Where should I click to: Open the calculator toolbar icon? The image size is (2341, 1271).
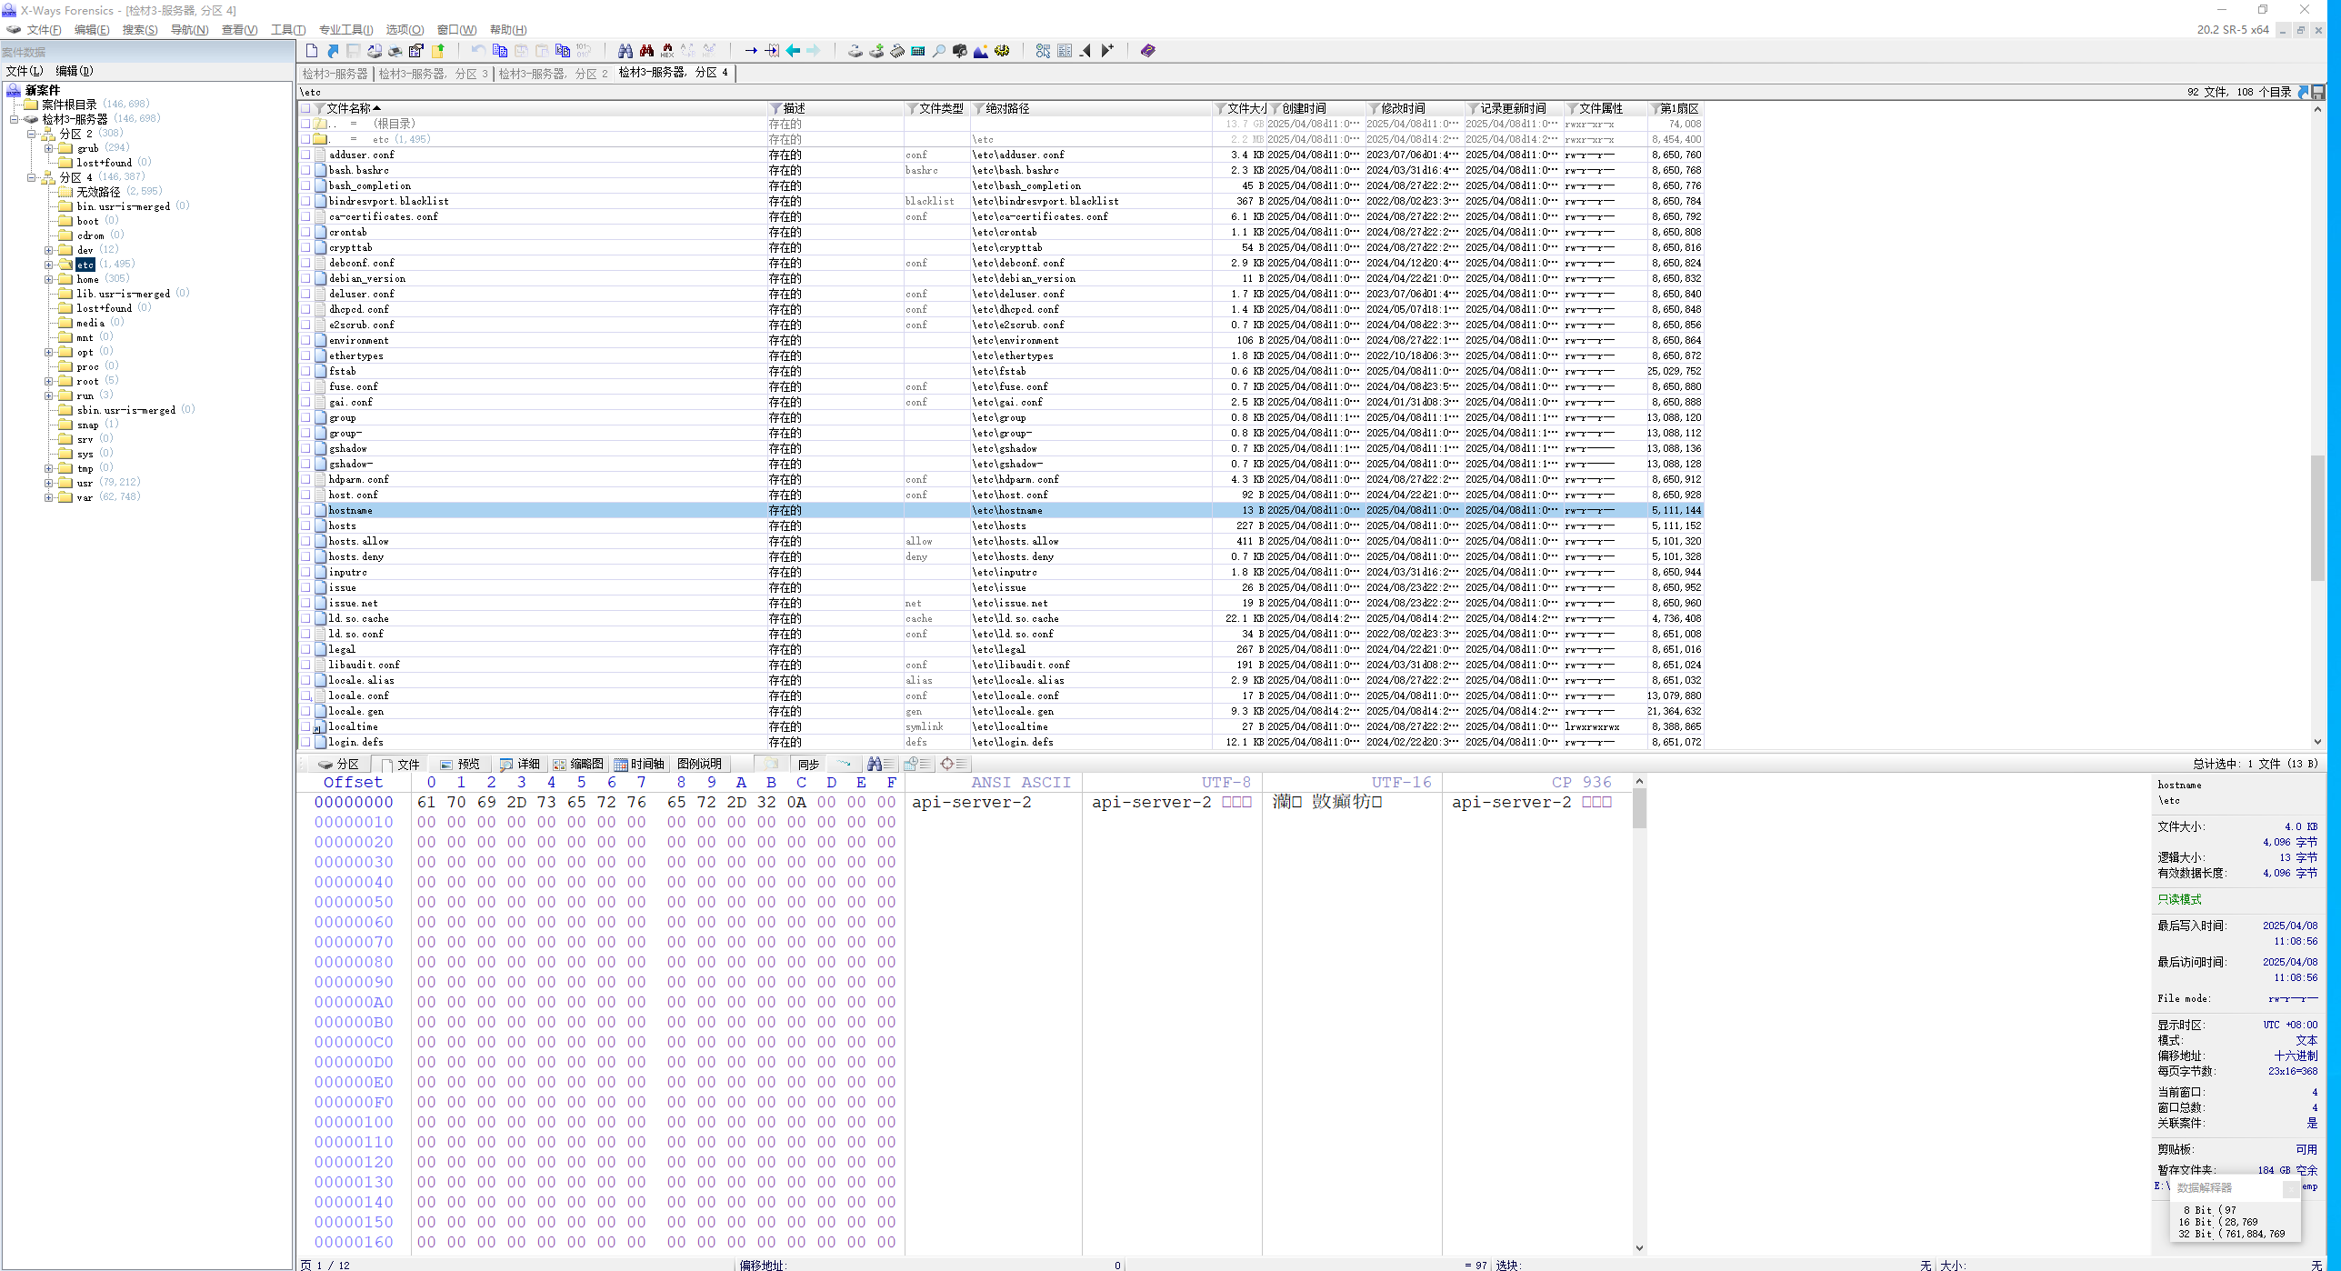click(x=918, y=51)
